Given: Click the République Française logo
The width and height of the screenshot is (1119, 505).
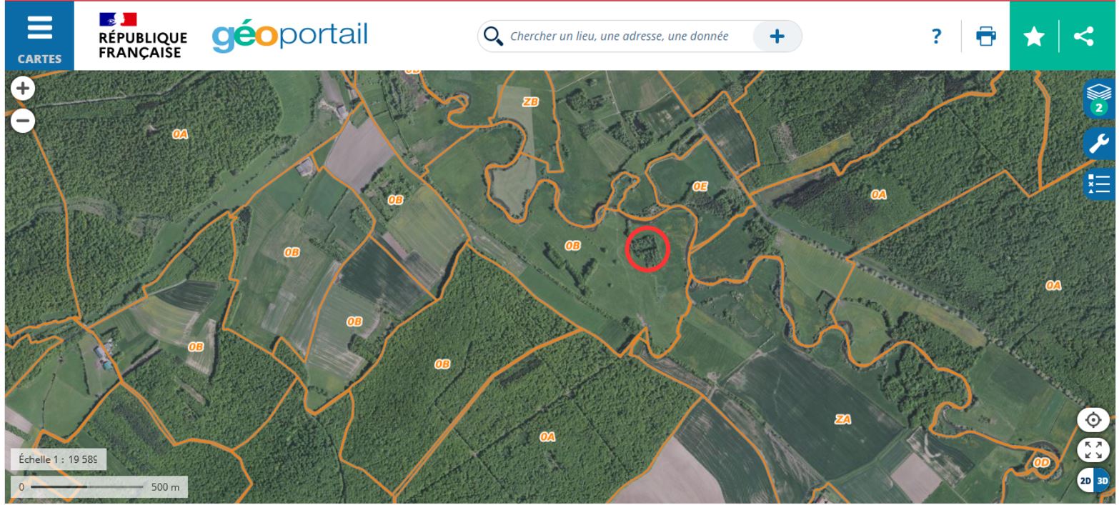Looking at the screenshot, I should point(143,36).
